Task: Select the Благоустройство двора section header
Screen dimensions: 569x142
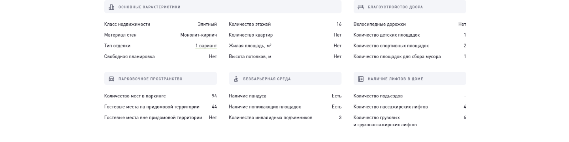Action: pos(410,7)
